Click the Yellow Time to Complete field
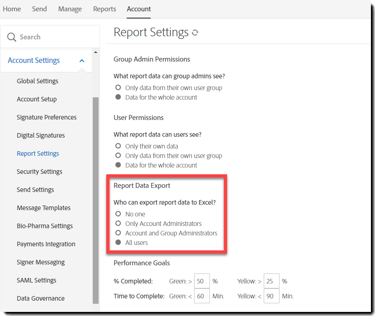Viewport: 375px width, 316px height. [271, 296]
